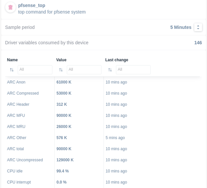Open the Sample period dropdown selector
The height and width of the screenshot is (188, 207).
(198, 27)
